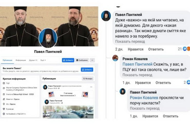The image size is (190, 127).
Task: Open the Друзья tab
Action: (x=33, y=60)
